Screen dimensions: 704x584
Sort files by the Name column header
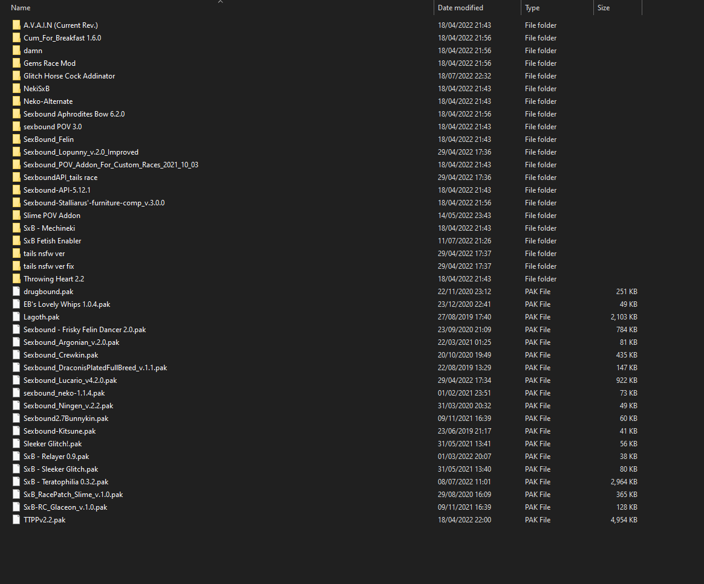pos(21,8)
